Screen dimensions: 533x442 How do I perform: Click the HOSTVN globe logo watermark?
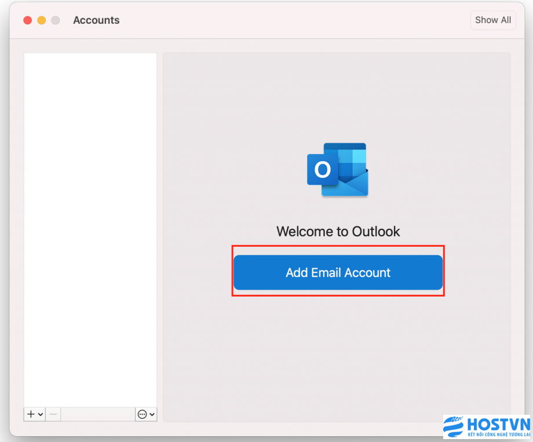[454, 426]
